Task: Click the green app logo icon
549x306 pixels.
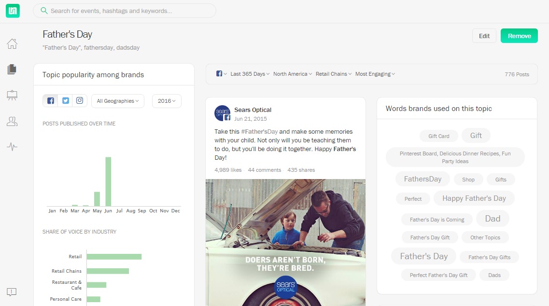Action: (x=13, y=11)
